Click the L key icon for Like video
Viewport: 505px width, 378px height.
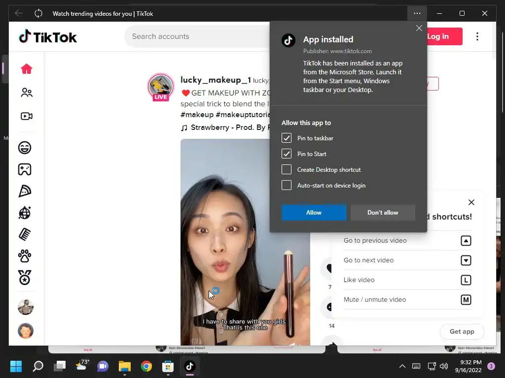pos(466,280)
